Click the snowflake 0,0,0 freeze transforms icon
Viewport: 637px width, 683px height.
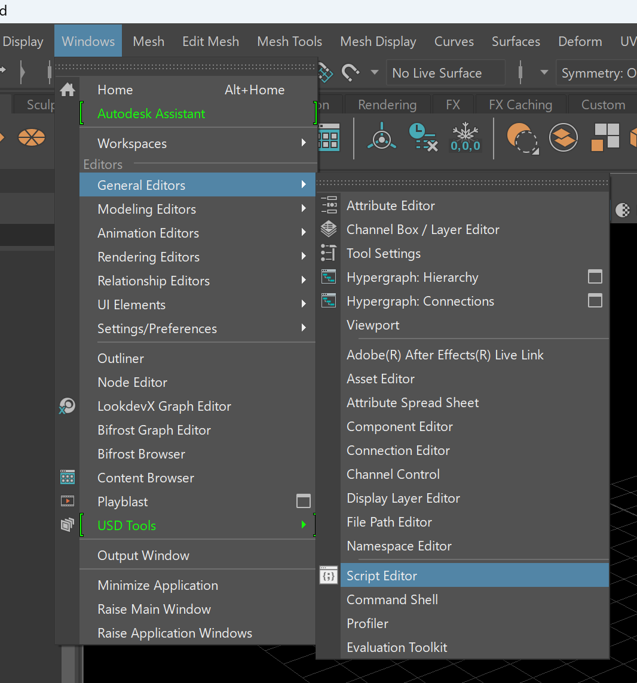point(465,138)
